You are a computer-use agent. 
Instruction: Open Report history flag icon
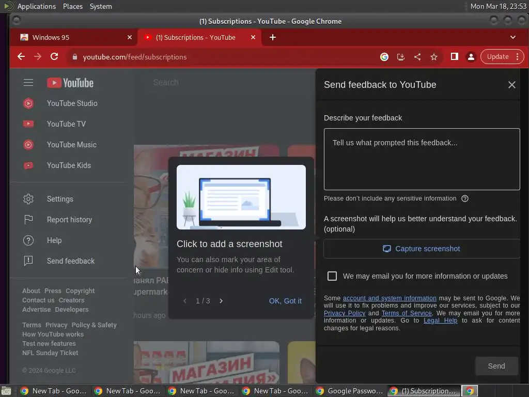[x=28, y=219]
